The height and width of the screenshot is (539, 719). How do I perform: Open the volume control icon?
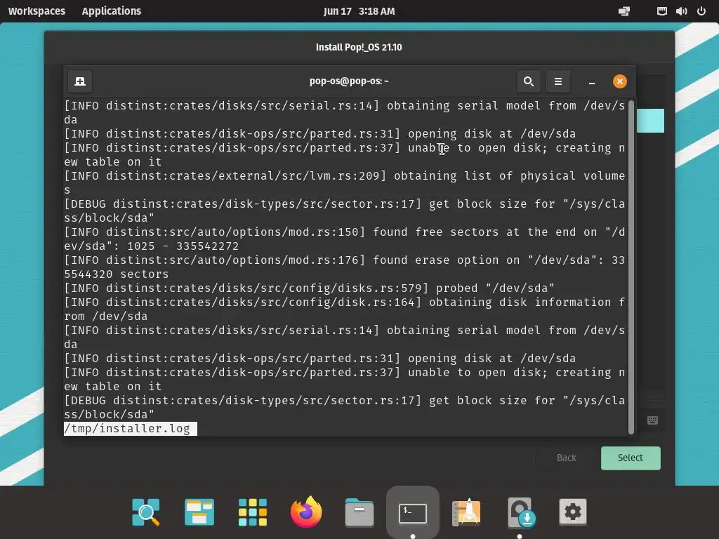(x=681, y=11)
